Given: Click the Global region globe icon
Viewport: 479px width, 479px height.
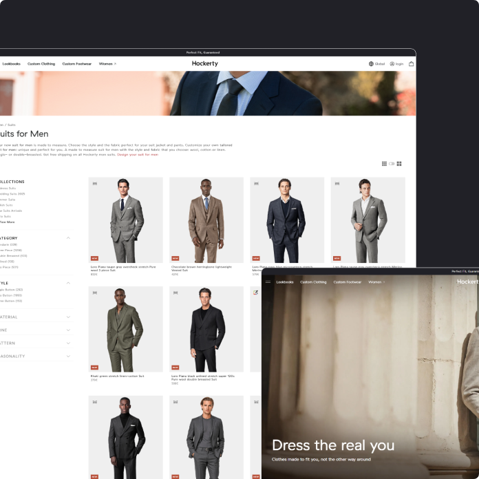Looking at the screenshot, I should pos(371,64).
